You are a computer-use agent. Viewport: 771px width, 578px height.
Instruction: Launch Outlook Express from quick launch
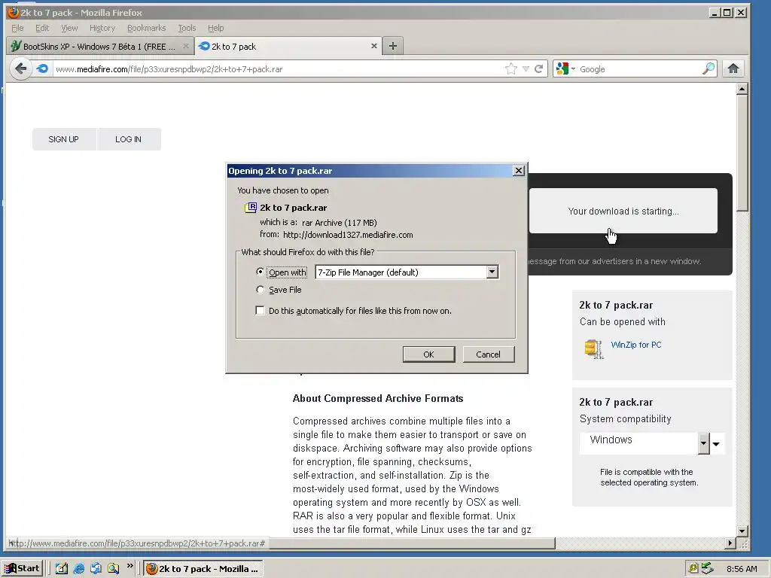(x=96, y=569)
